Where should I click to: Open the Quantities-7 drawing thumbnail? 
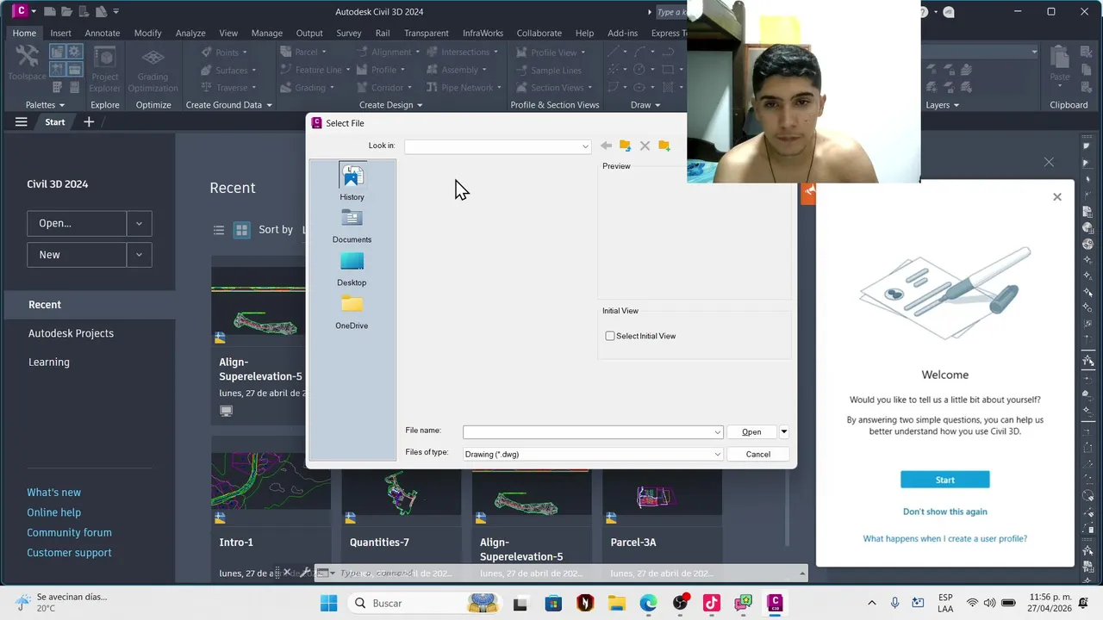[401, 494]
